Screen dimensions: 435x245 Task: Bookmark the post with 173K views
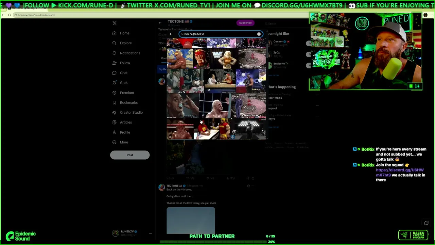pos(247,178)
